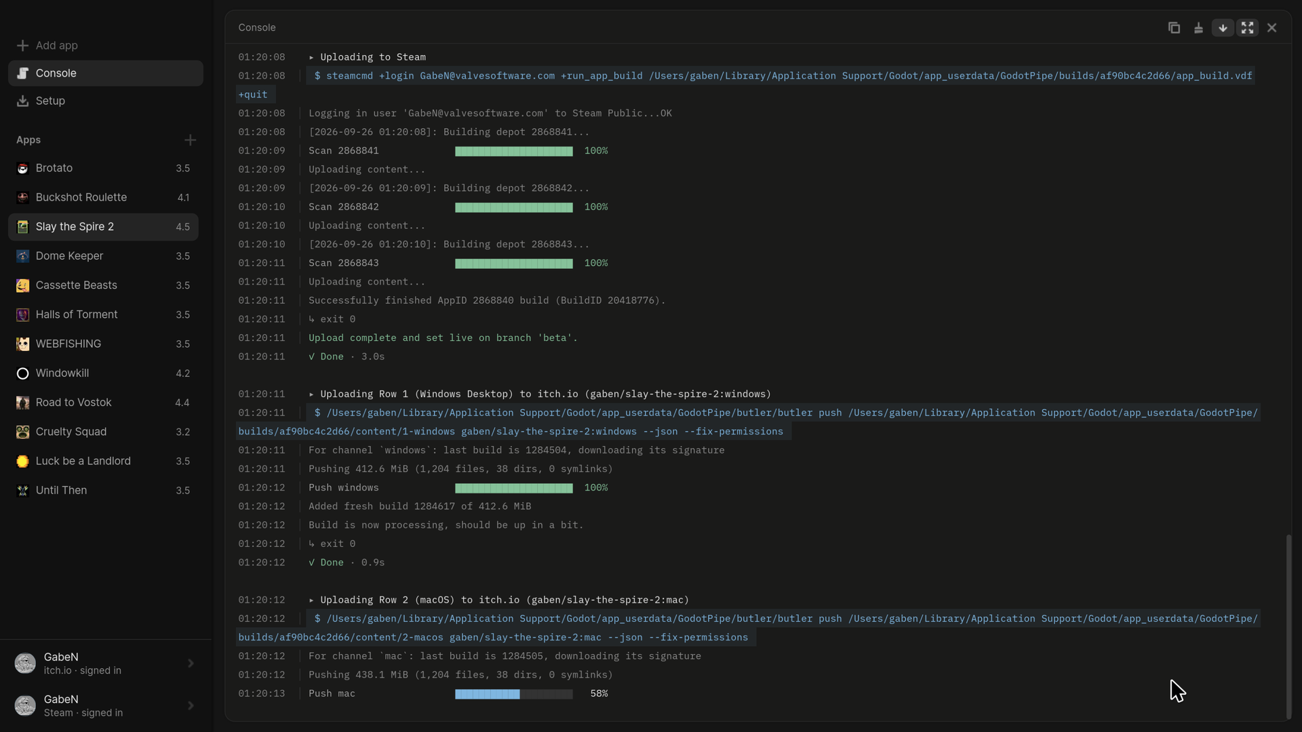1302x732 pixels.
Task: Select the Road to Vostok app icon
Action: (x=22, y=403)
